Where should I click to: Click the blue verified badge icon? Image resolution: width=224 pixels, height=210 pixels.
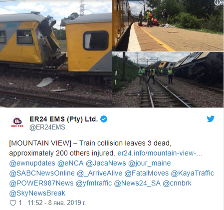(104, 119)
